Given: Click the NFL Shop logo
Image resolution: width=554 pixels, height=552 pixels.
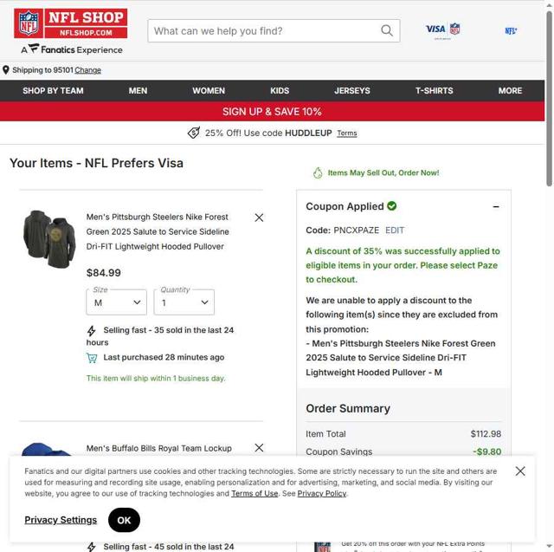Looking at the screenshot, I should [71, 23].
